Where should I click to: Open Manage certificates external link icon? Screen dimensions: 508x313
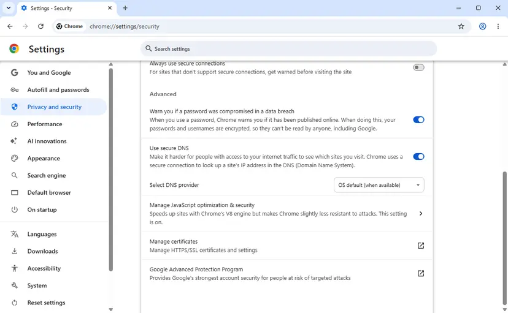click(x=420, y=246)
